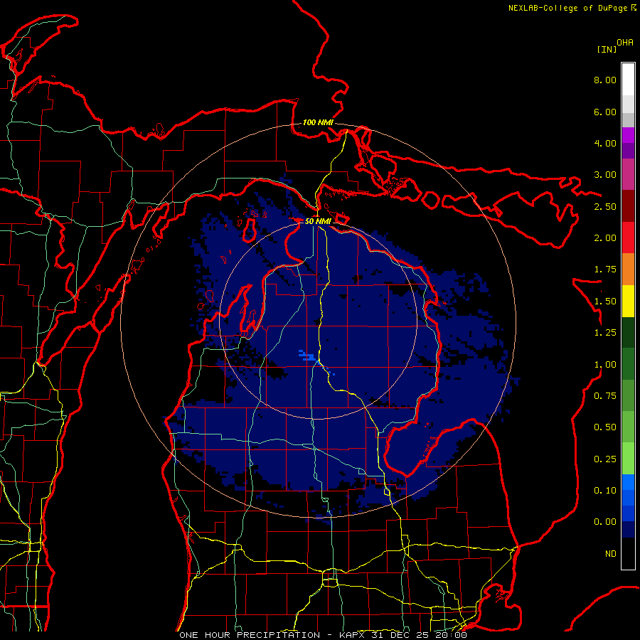Pick the bright magenta swatch in the scale
The image size is (640, 640).
[628, 135]
